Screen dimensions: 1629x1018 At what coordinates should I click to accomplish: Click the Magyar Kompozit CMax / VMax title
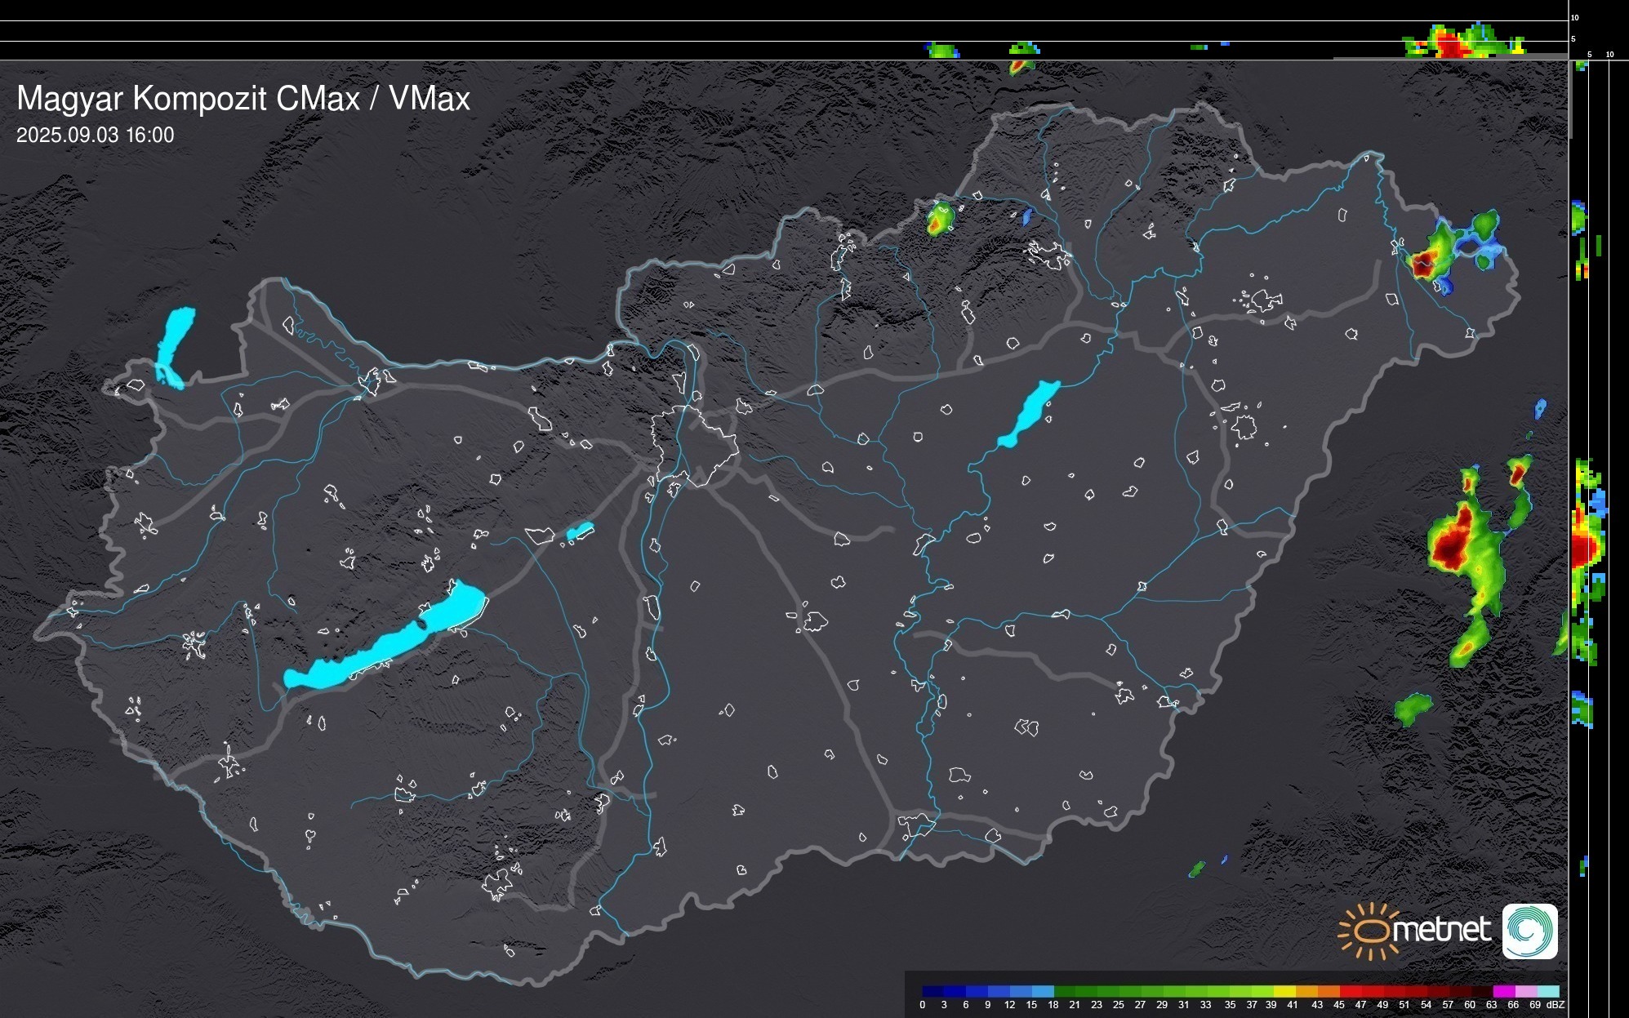(x=243, y=99)
